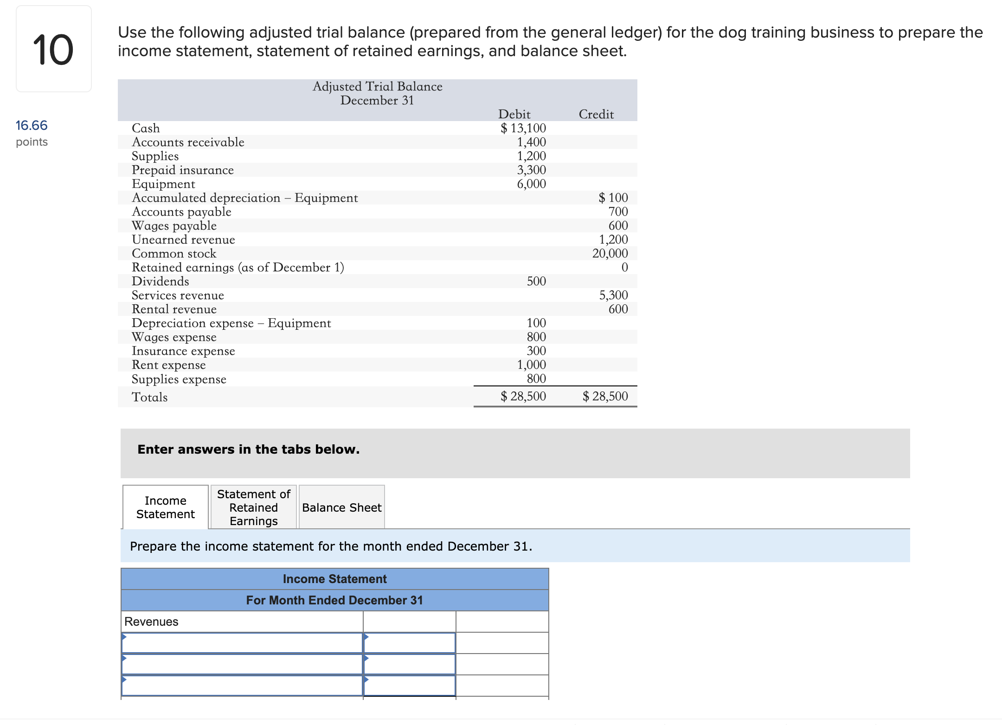Click the Totals debit $28,500 value

(523, 396)
